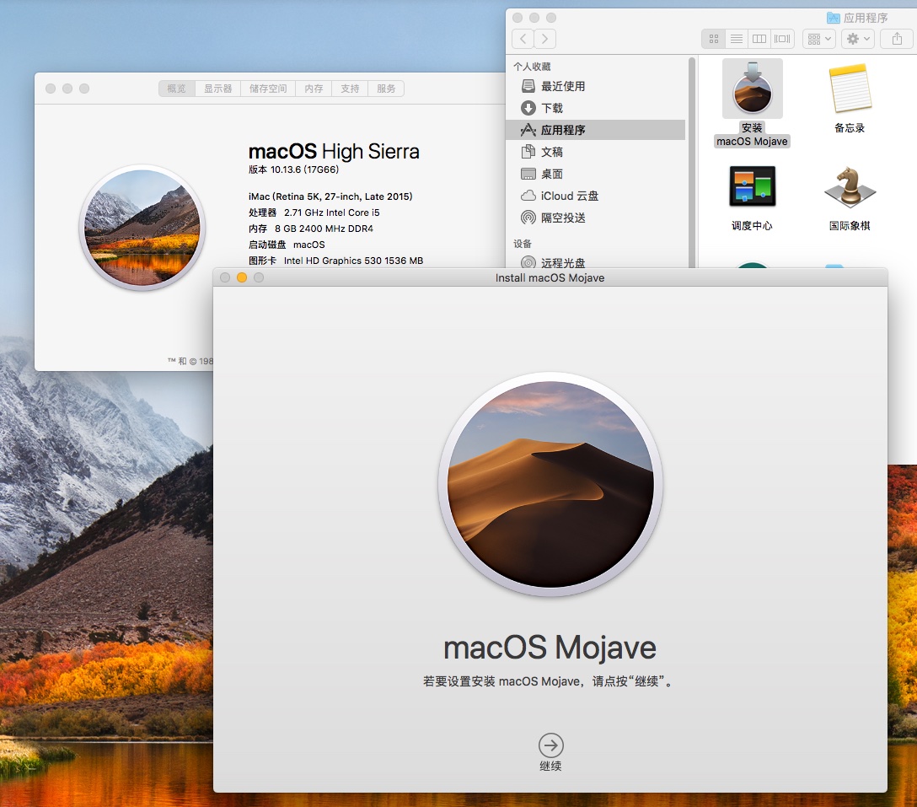Launch the 国际象棋 (Chess) app icon
Viewport: 917px width, 807px height.
[x=850, y=186]
